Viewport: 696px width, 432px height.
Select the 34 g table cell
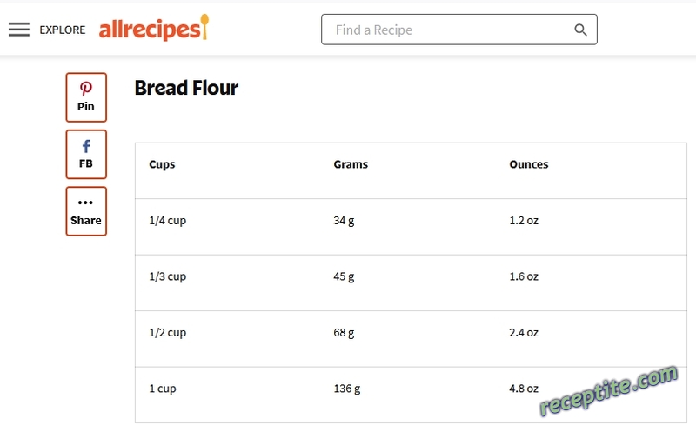344,221
